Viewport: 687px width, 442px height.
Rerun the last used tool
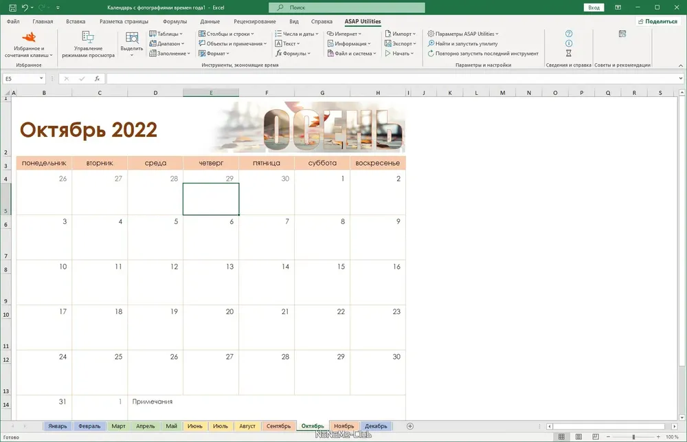(483, 54)
